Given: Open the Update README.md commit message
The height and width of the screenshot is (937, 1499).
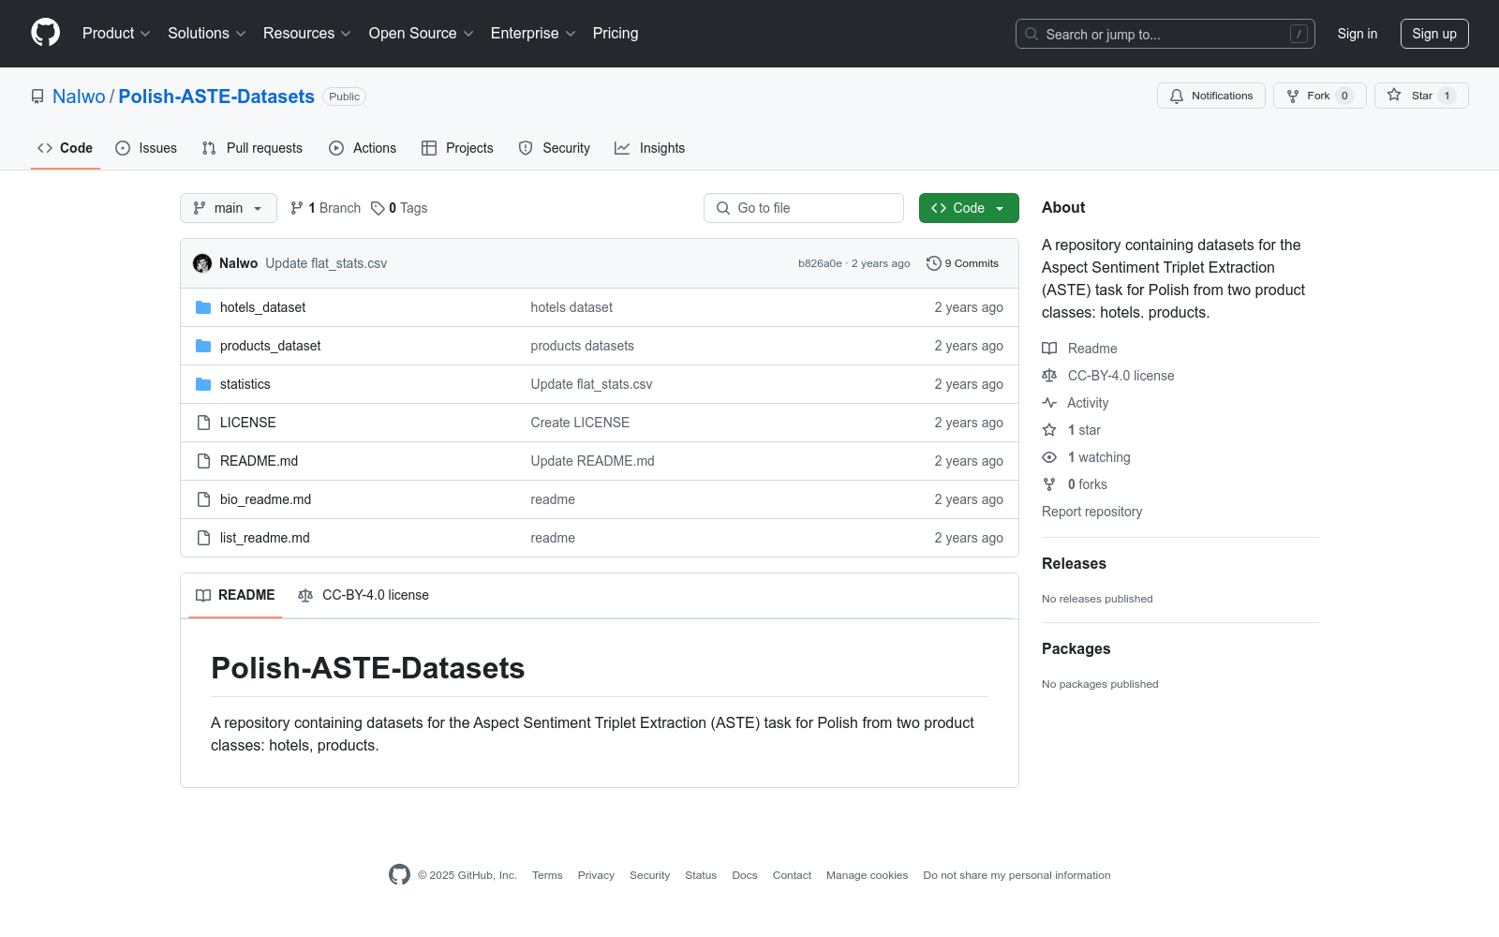Looking at the screenshot, I should (592, 461).
